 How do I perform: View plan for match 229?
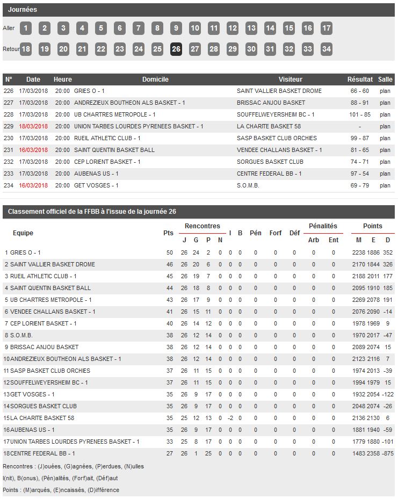[x=385, y=127]
